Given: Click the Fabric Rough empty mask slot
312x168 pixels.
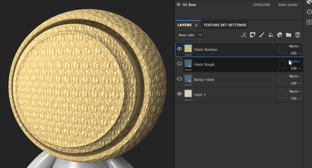Looking at the screenshot, I should (283, 65).
